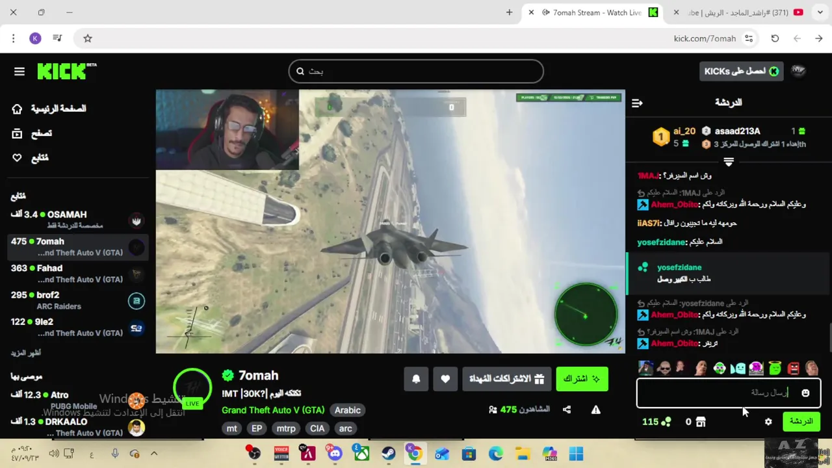Viewport: 832px width, 468px height.
Task: Collapse the chat panel with arrow icon
Action: (x=637, y=103)
